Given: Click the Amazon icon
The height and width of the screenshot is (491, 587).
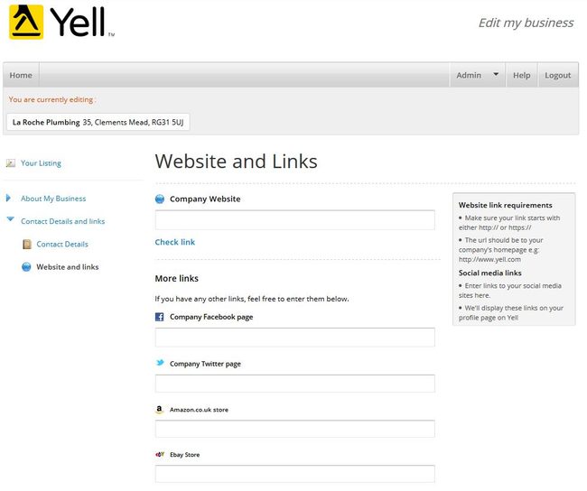Looking at the screenshot, I should coord(160,410).
